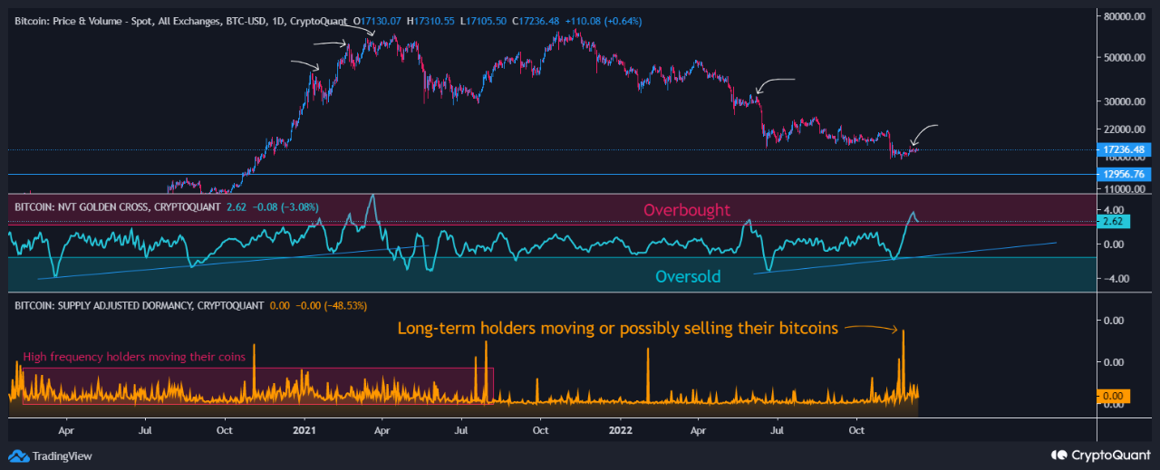Click the 80000.00 label on the price axis
Viewport: 1160px width, 470px height.
(x=1124, y=16)
